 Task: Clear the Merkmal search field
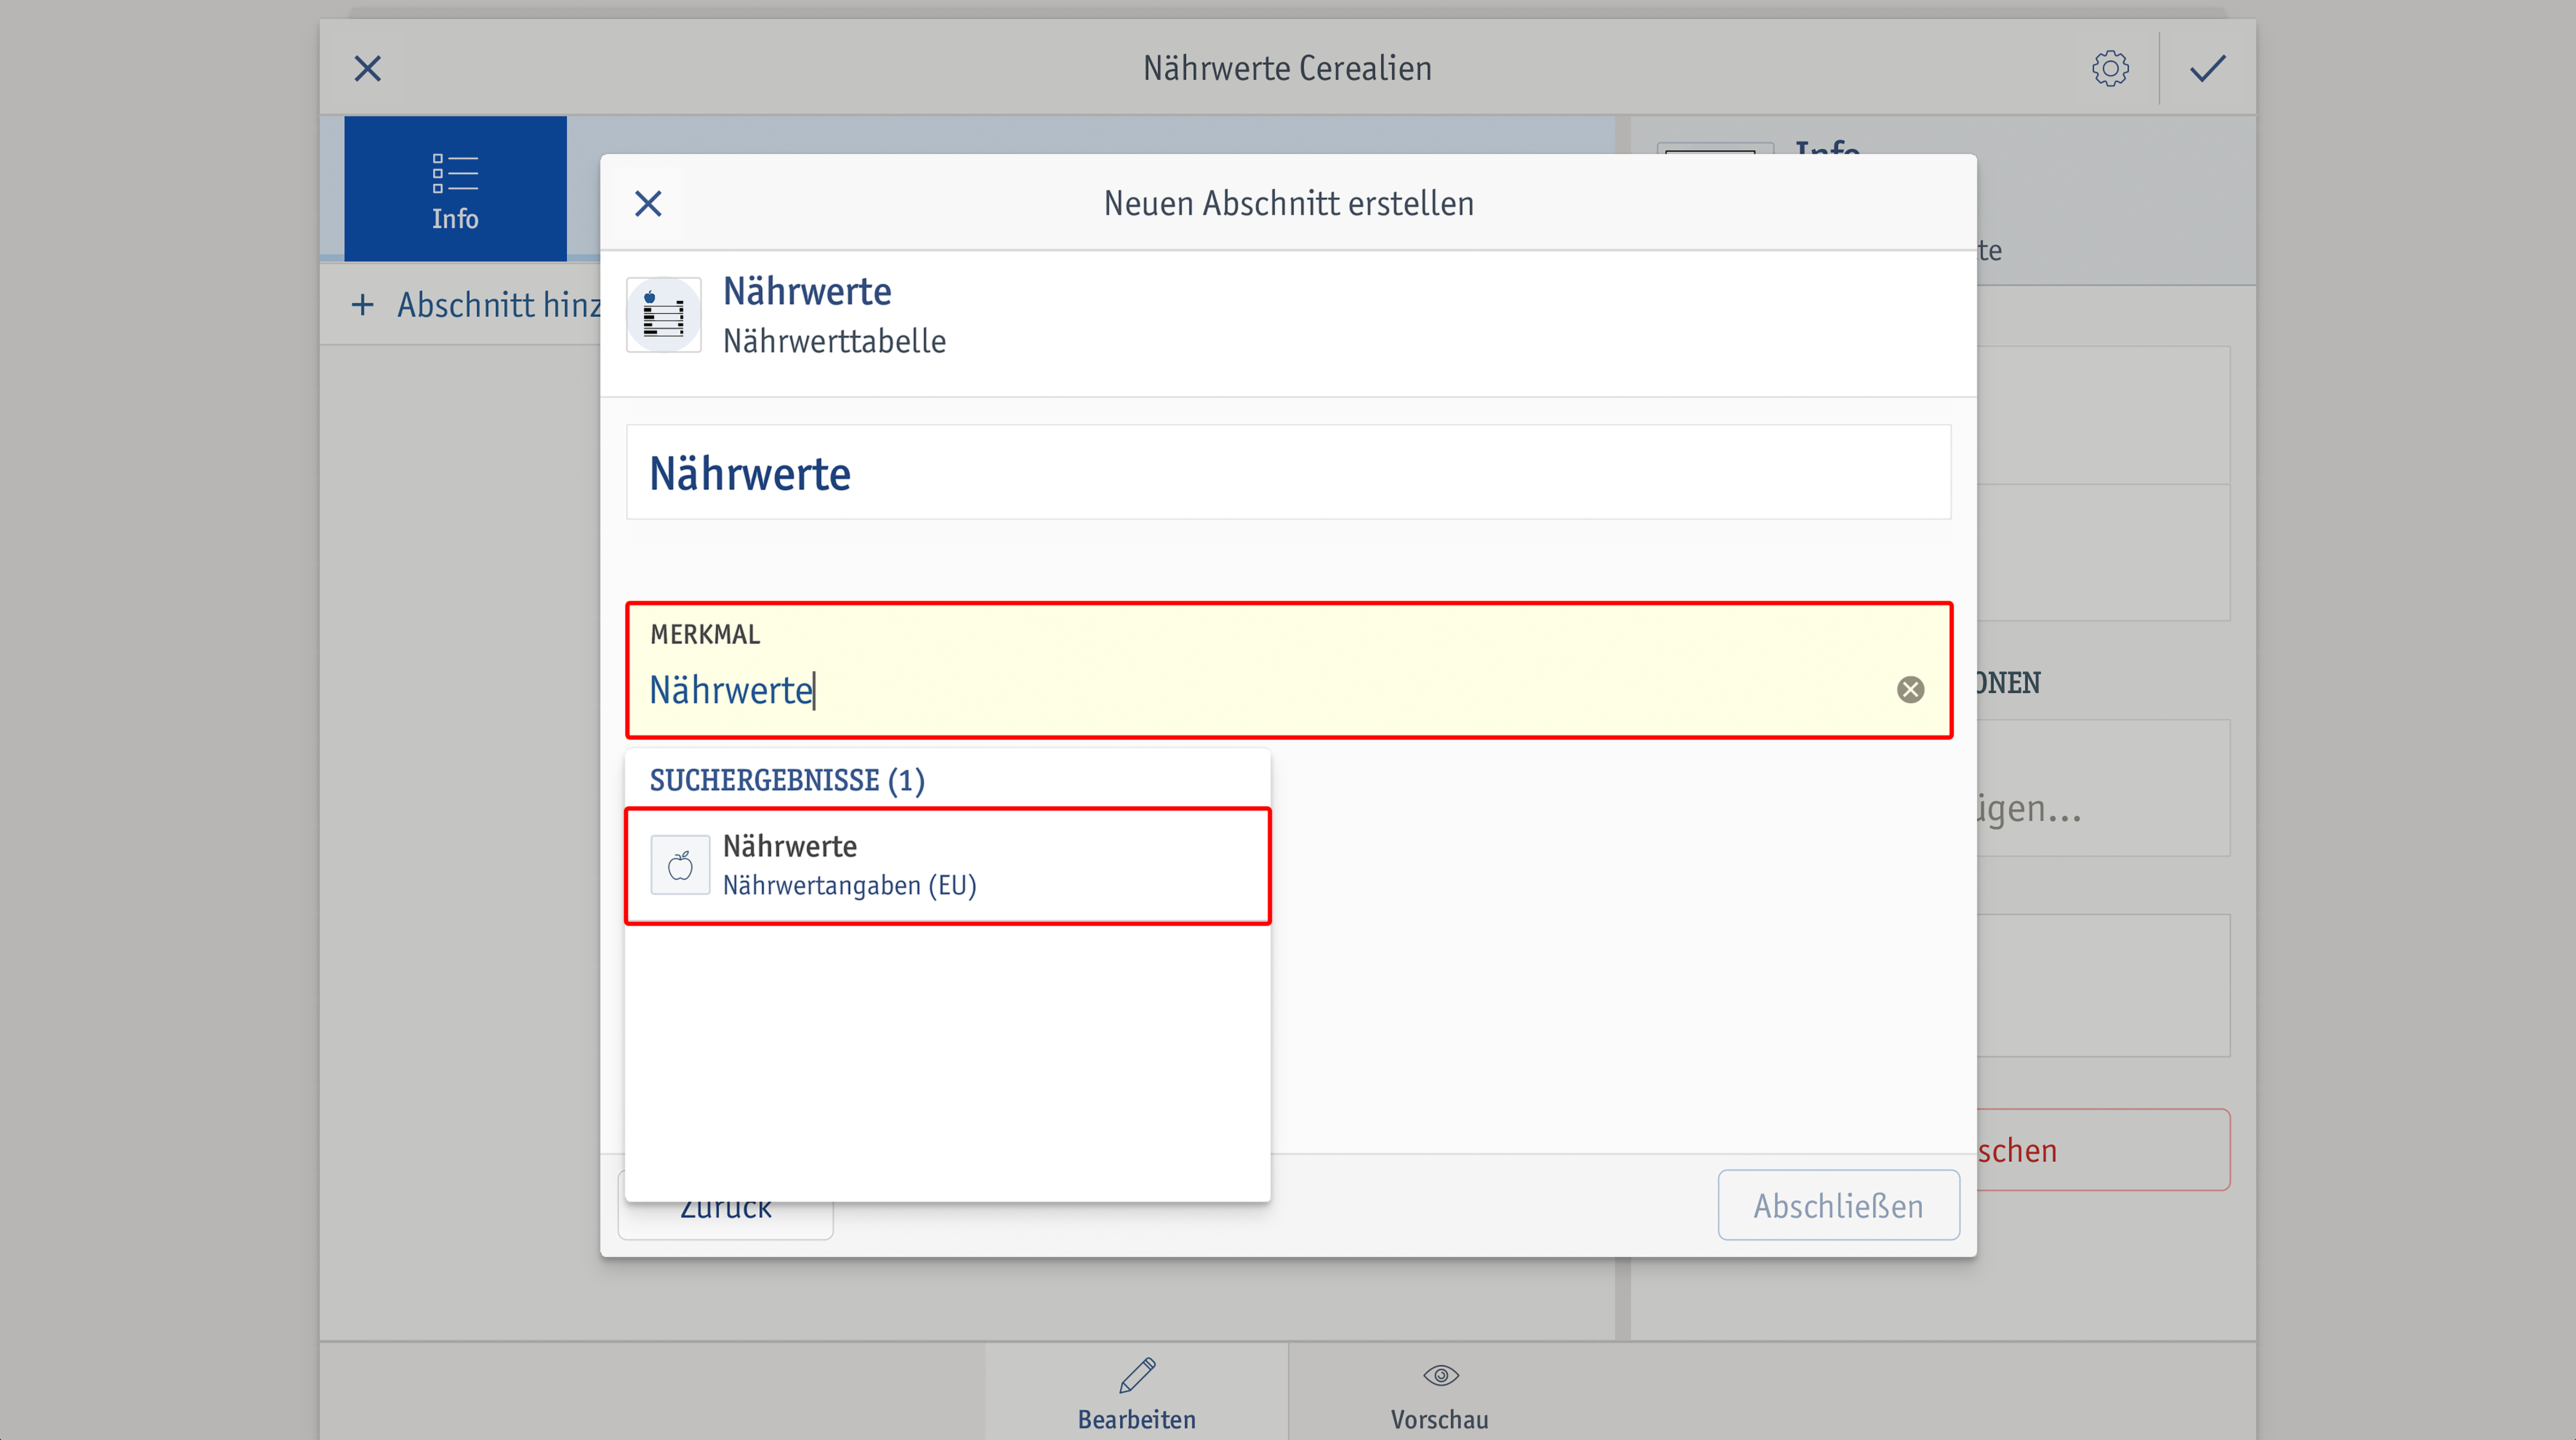click(x=1910, y=689)
